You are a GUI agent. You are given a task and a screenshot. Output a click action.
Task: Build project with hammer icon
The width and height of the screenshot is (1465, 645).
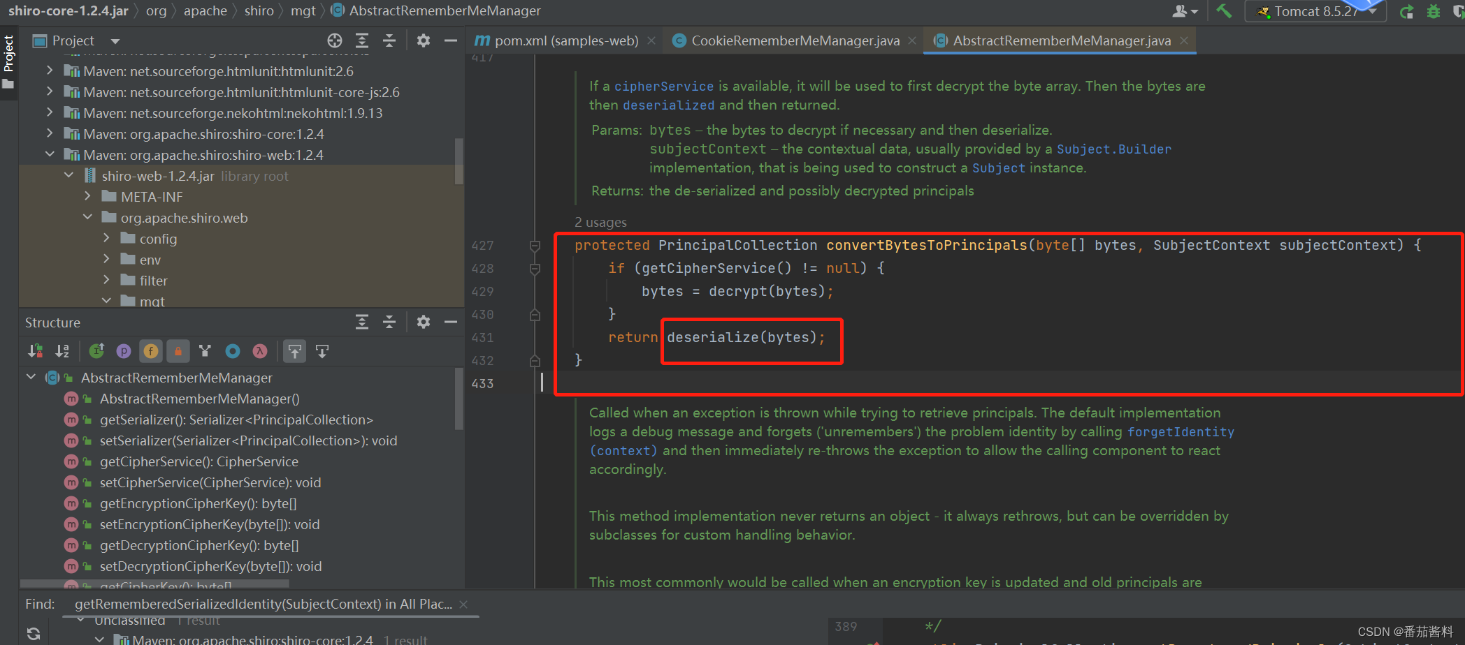[1224, 10]
